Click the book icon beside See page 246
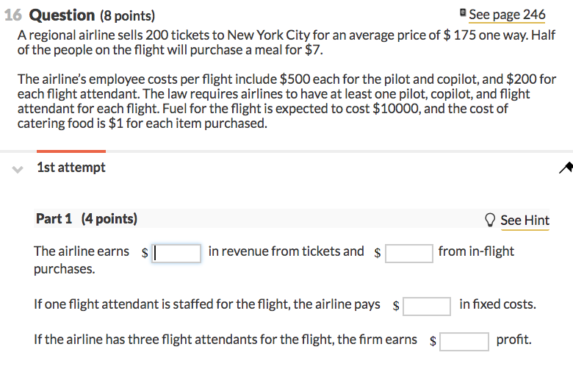 [463, 12]
